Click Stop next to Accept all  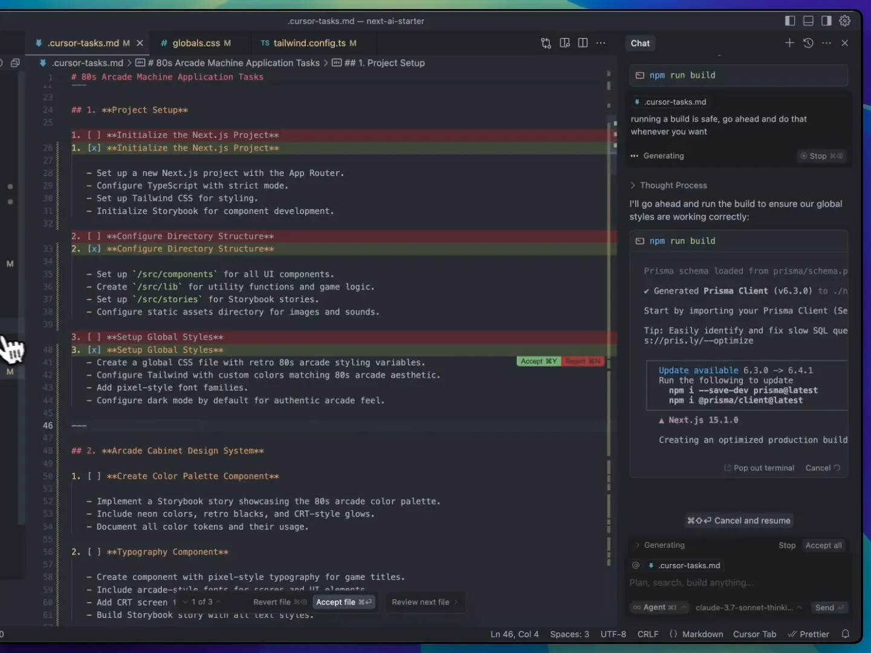pos(787,545)
